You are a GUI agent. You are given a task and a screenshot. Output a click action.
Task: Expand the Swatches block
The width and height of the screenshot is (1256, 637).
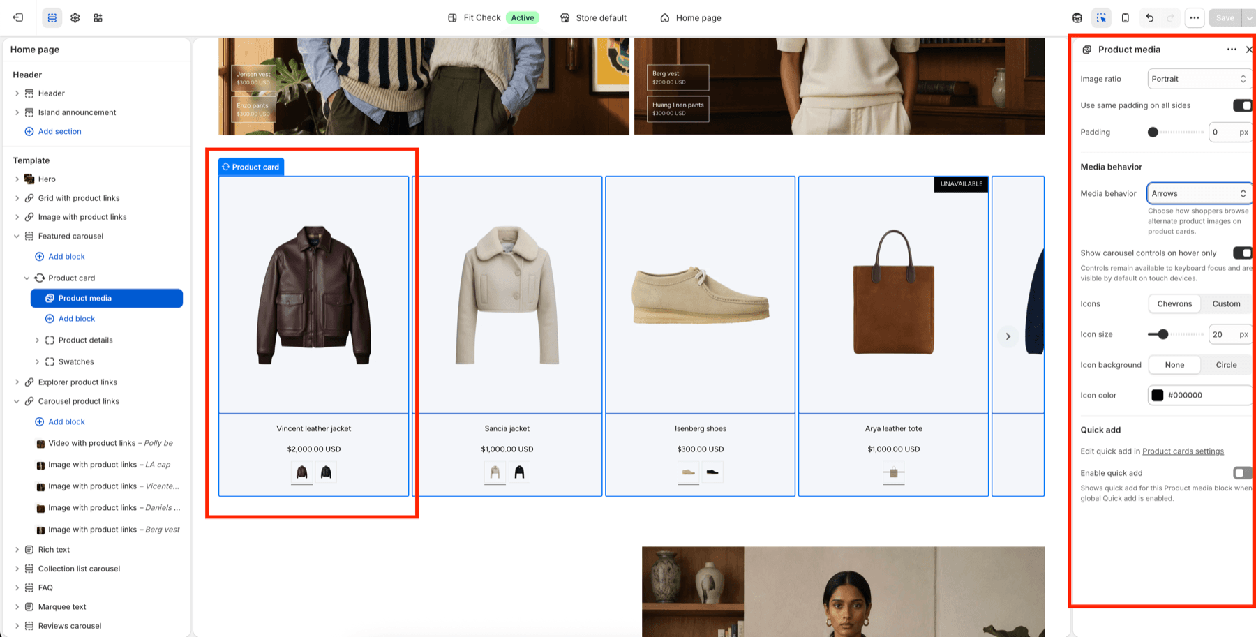[x=37, y=362]
